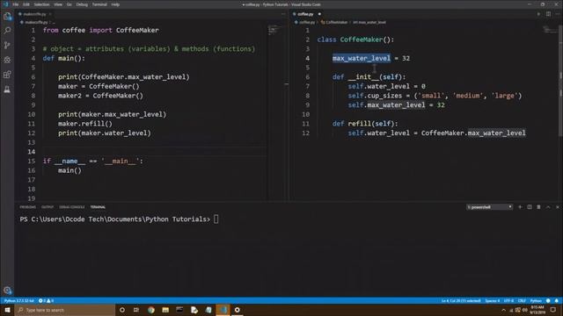Viewport: 563px width, 316px height.
Task: Split the right editor group
Action: click(x=548, y=14)
